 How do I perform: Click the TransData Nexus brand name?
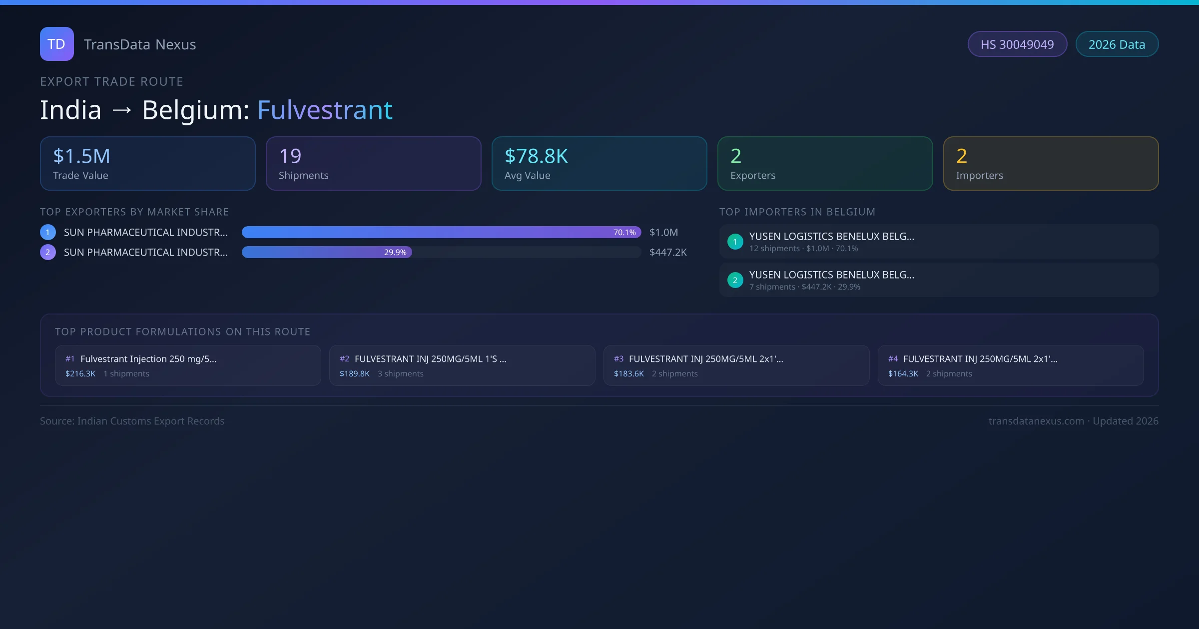pos(140,44)
